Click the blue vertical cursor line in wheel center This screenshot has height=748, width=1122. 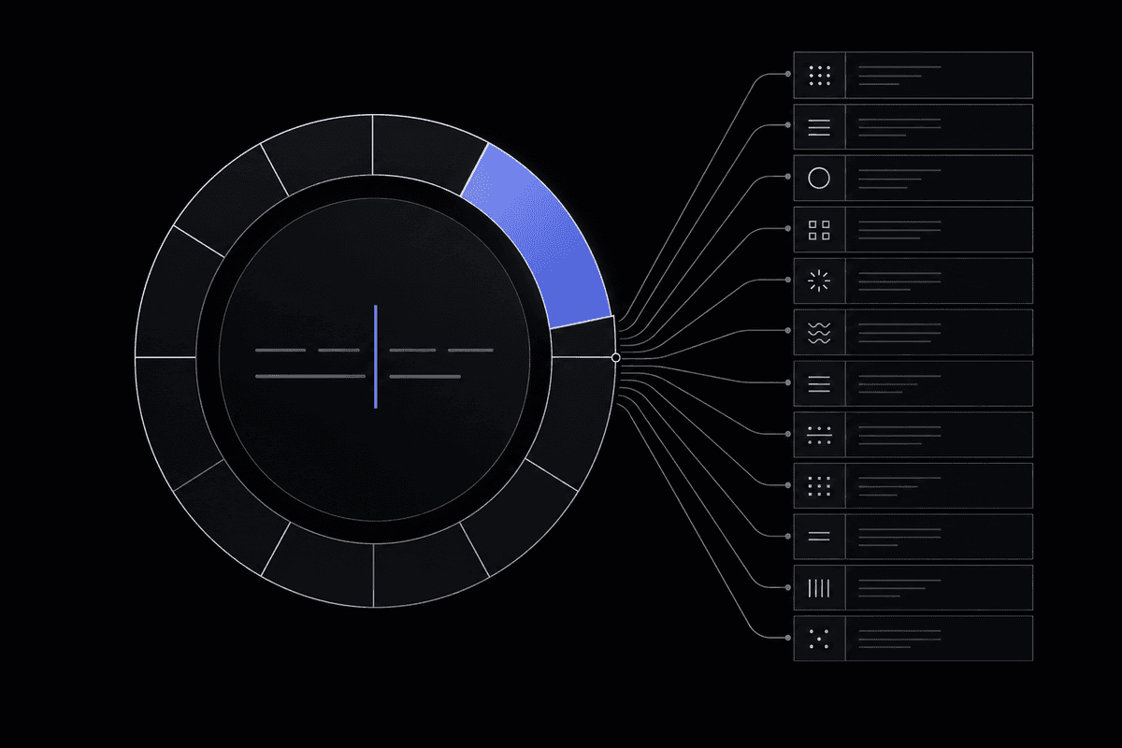point(375,356)
